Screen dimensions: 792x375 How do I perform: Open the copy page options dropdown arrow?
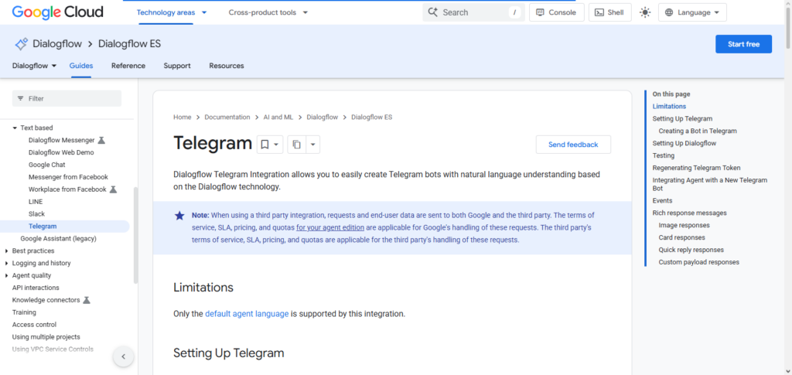click(312, 145)
